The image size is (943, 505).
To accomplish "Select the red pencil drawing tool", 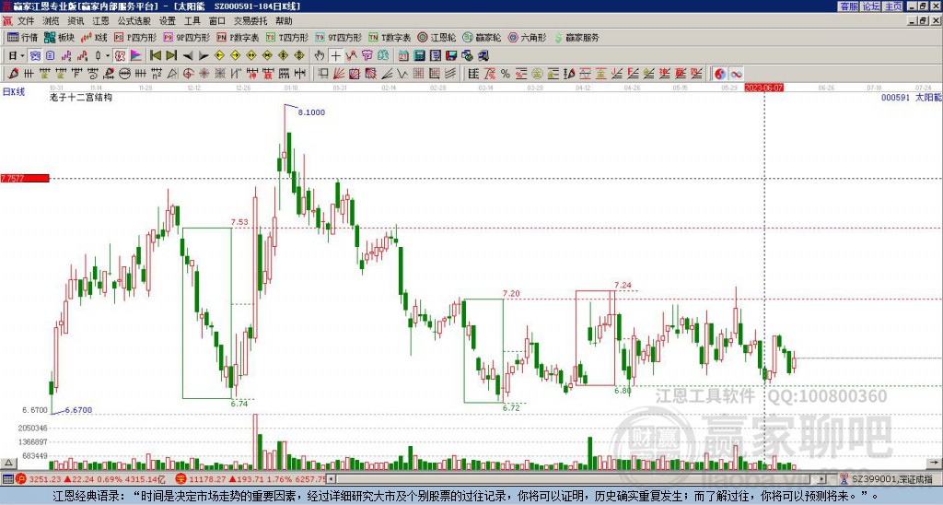I will click(x=13, y=74).
